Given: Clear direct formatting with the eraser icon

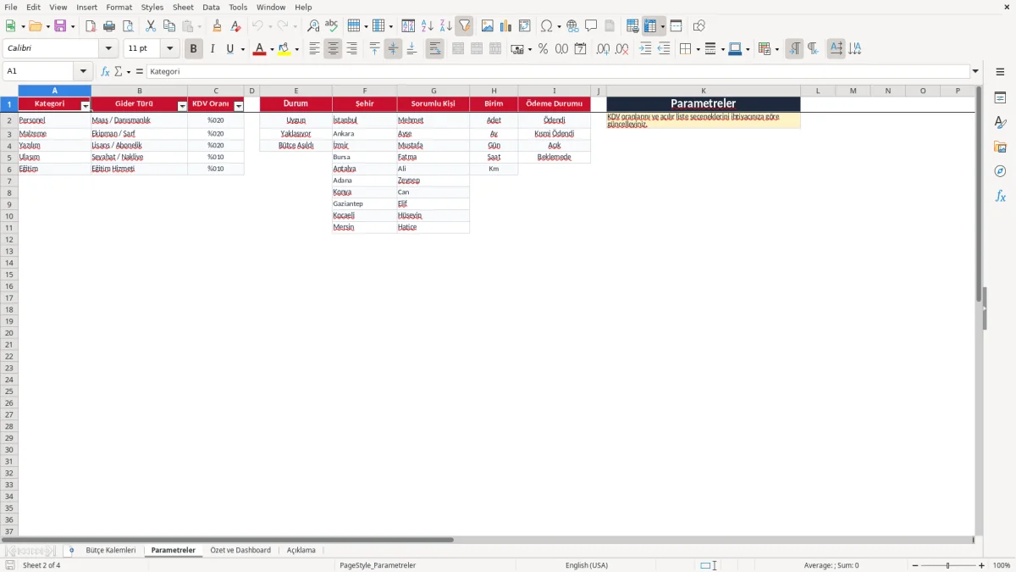Looking at the screenshot, I should (235, 26).
